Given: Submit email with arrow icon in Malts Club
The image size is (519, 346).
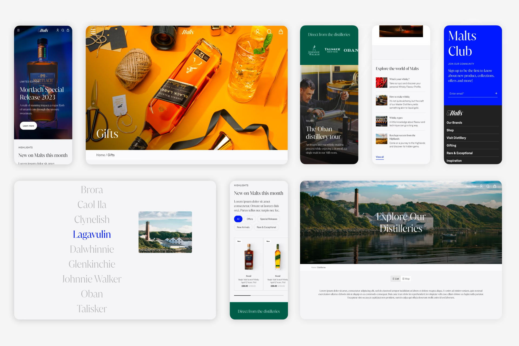Looking at the screenshot, I should point(496,94).
